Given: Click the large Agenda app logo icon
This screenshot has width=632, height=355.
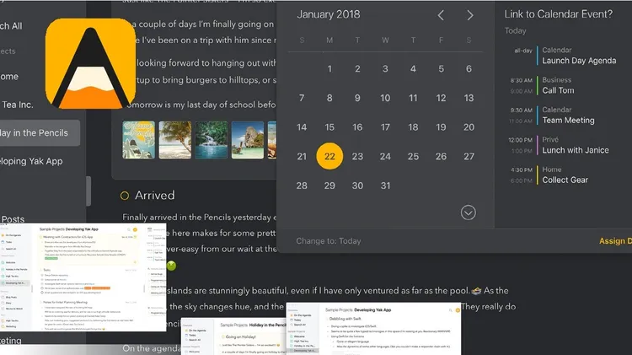Looking at the screenshot, I should tap(91, 63).
